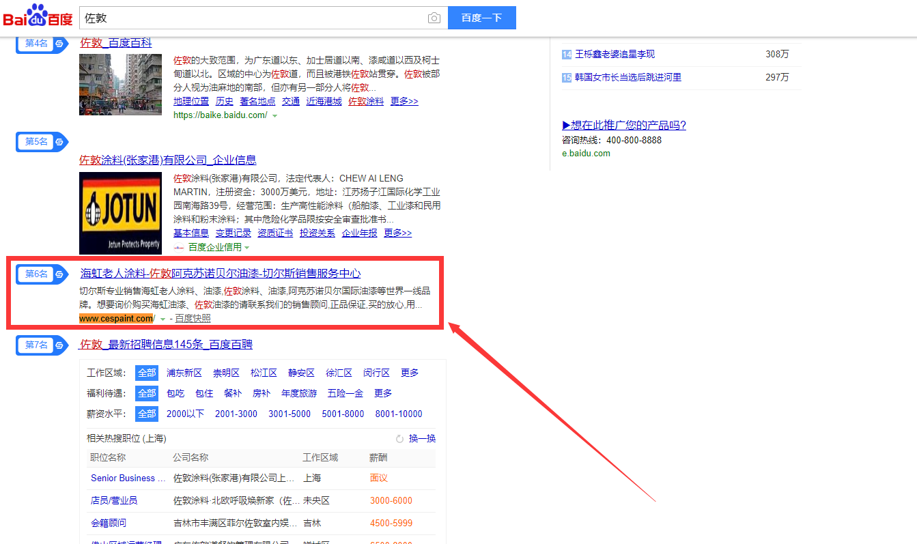
Task: Click the 第6名 rank badge
Action: pyautogui.click(x=42, y=274)
